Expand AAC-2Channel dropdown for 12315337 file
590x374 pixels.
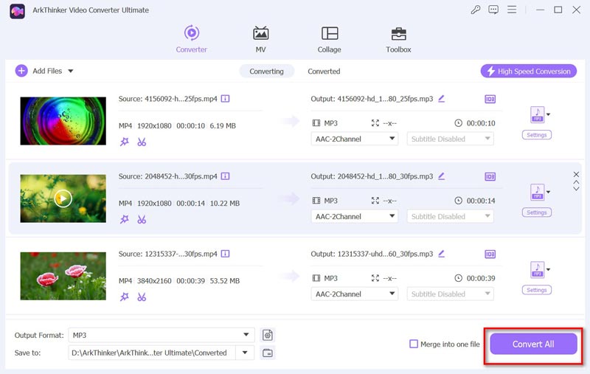click(355, 294)
